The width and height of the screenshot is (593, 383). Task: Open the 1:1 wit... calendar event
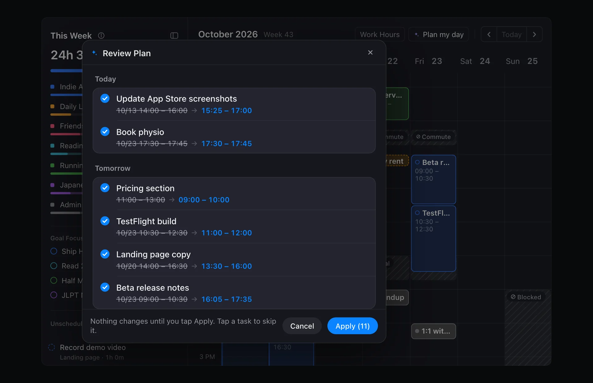click(x=434, y=331)
